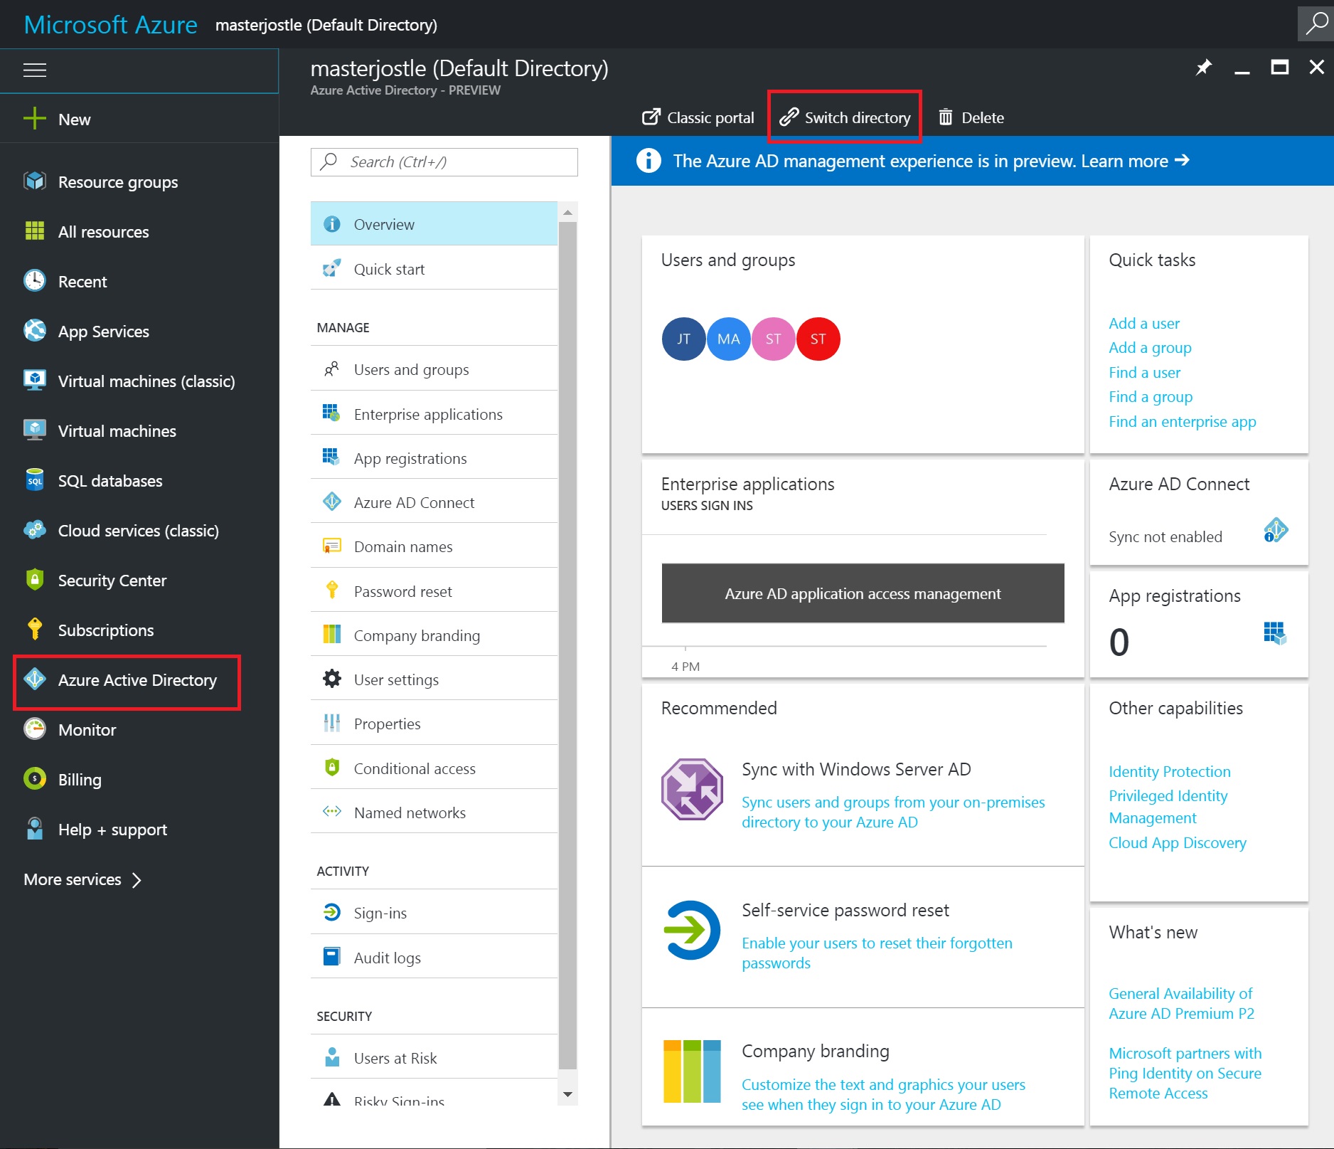The height and width of the screenshot is (1149, 1334).
Task: Click the Sync with Windows Server AD icon
Action: (692, 789)
